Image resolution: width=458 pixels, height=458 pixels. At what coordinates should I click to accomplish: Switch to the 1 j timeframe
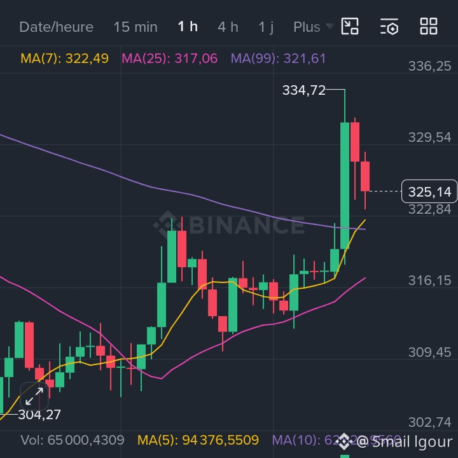(266, 27)
